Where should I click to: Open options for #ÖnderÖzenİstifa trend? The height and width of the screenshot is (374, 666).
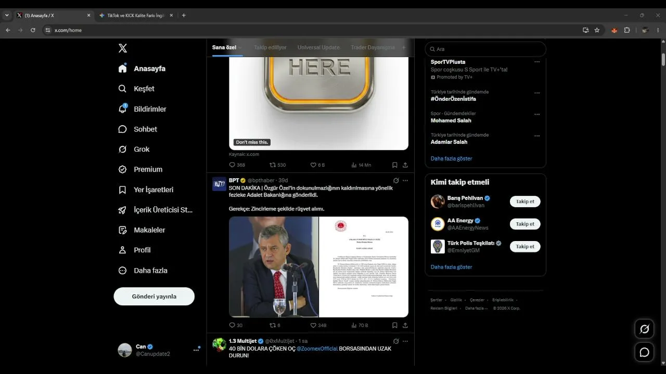tap(537, 93)
